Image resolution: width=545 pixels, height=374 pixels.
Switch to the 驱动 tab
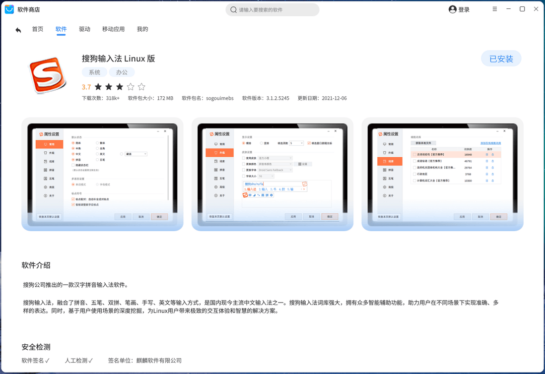[x=84, y=29]
